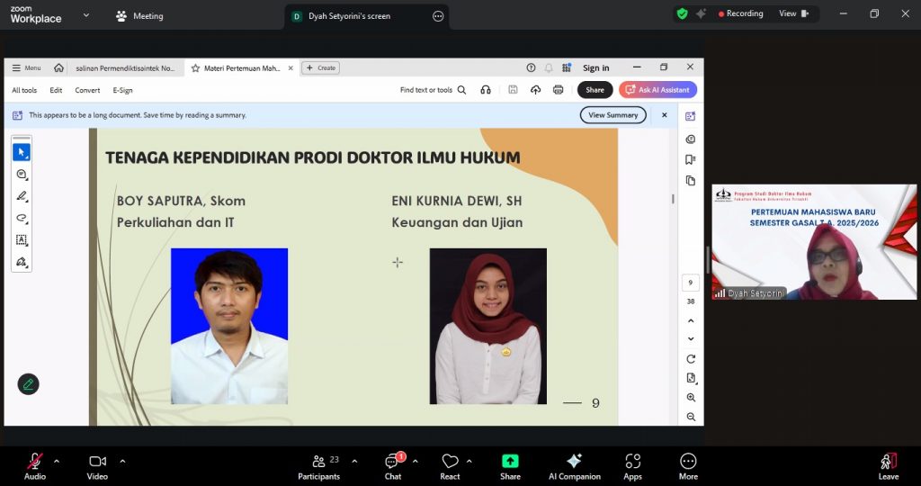
Task: Leave the meeting
Action: point(888,465)
